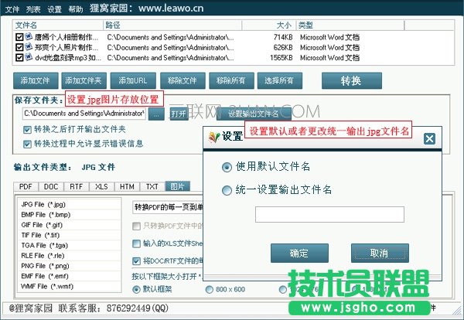Sort list by 路径 column header
The height and width of the screenshot is (320, 464).
(x=172, y=26)
